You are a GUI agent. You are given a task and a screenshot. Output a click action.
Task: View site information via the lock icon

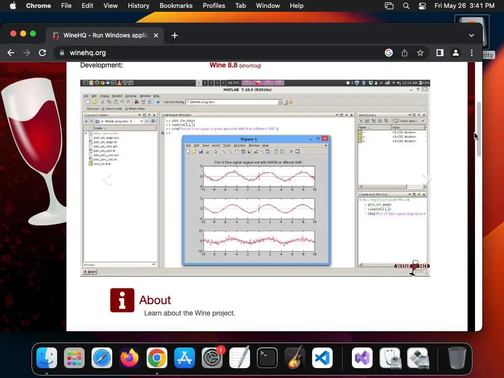pos(62,53)
